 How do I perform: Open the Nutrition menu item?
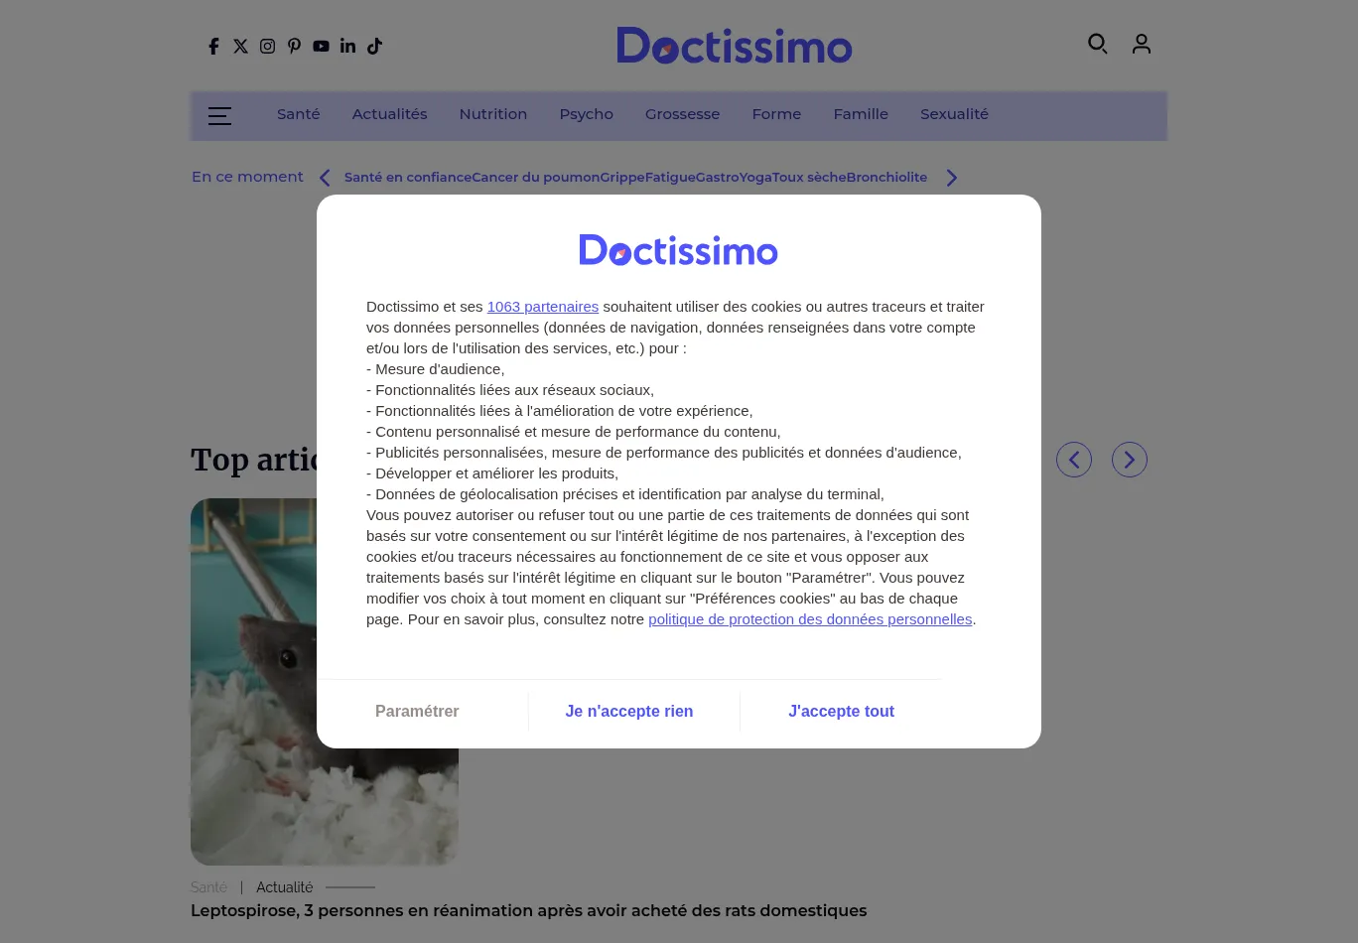coord(492,114)
